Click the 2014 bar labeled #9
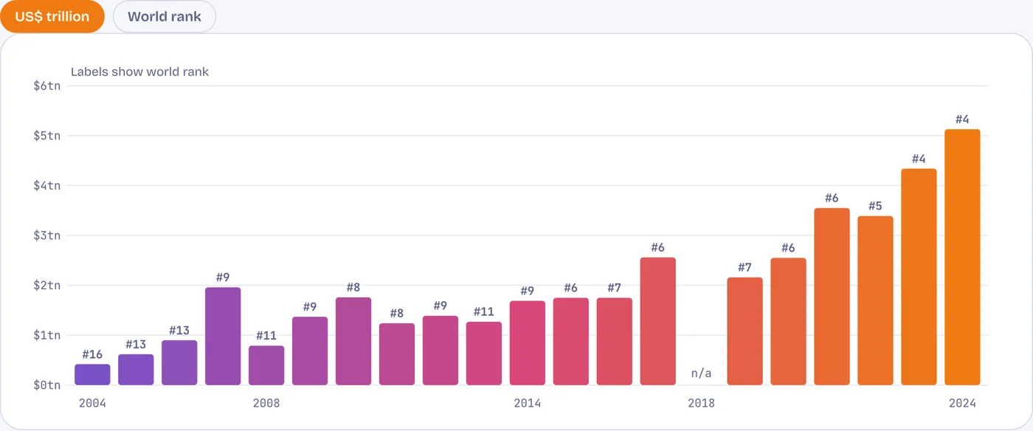 click(x=528, y=343)
